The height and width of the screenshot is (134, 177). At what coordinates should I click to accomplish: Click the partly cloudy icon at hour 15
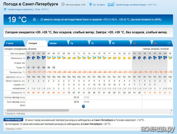(x=99, y=58)
